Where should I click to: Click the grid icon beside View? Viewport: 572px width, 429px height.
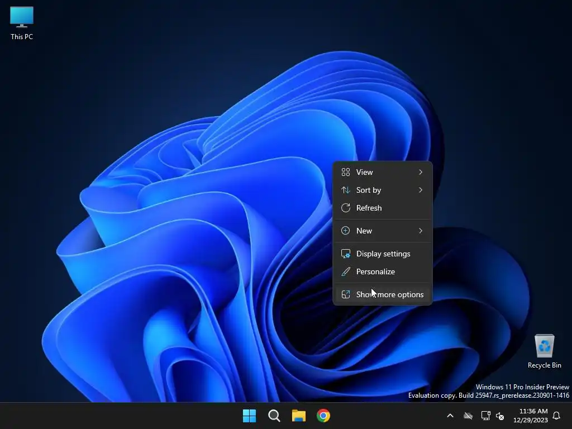pyautogui.click(x=345, y=172)
